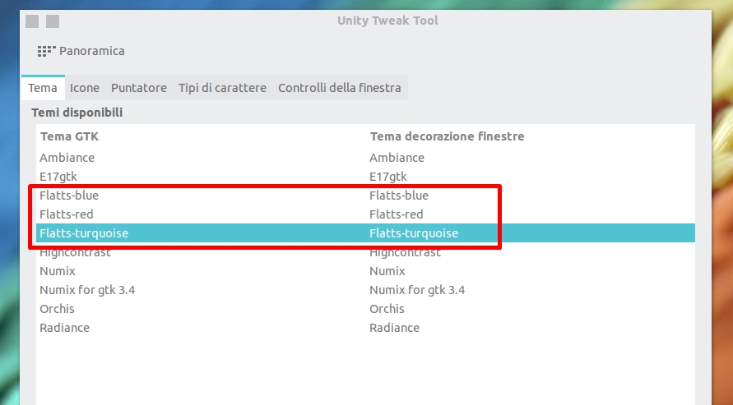Click Flatts-turquoise under Tema decorazione finestre
The image size is (733, 405).
tap(414, 233)
